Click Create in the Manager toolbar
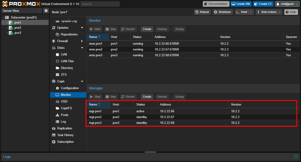 147,97
